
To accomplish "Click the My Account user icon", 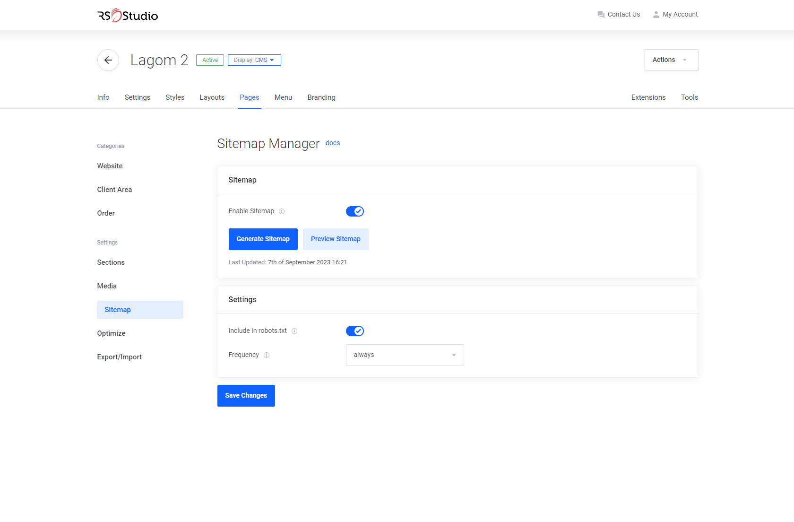I will click(656, 15).
